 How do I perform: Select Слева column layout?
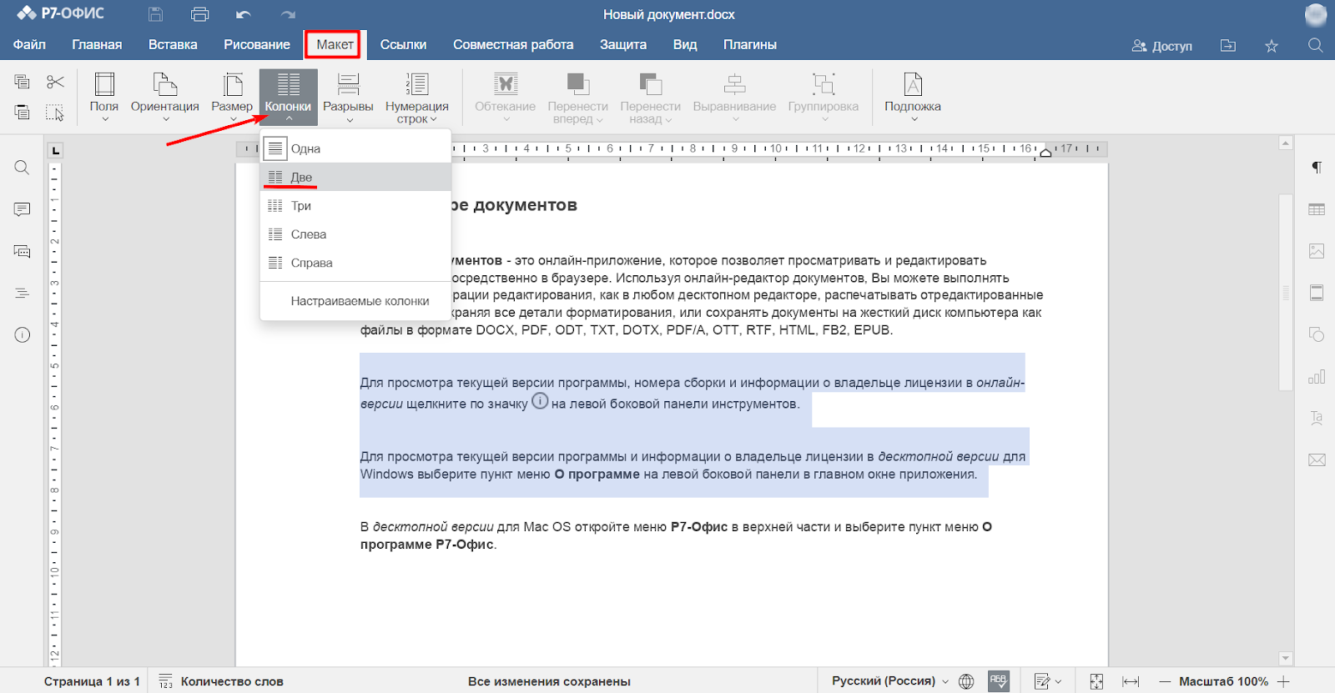point(355,234)
